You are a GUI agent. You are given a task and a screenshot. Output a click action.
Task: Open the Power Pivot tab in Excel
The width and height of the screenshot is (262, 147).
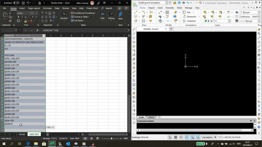click(x=92, y=8)
